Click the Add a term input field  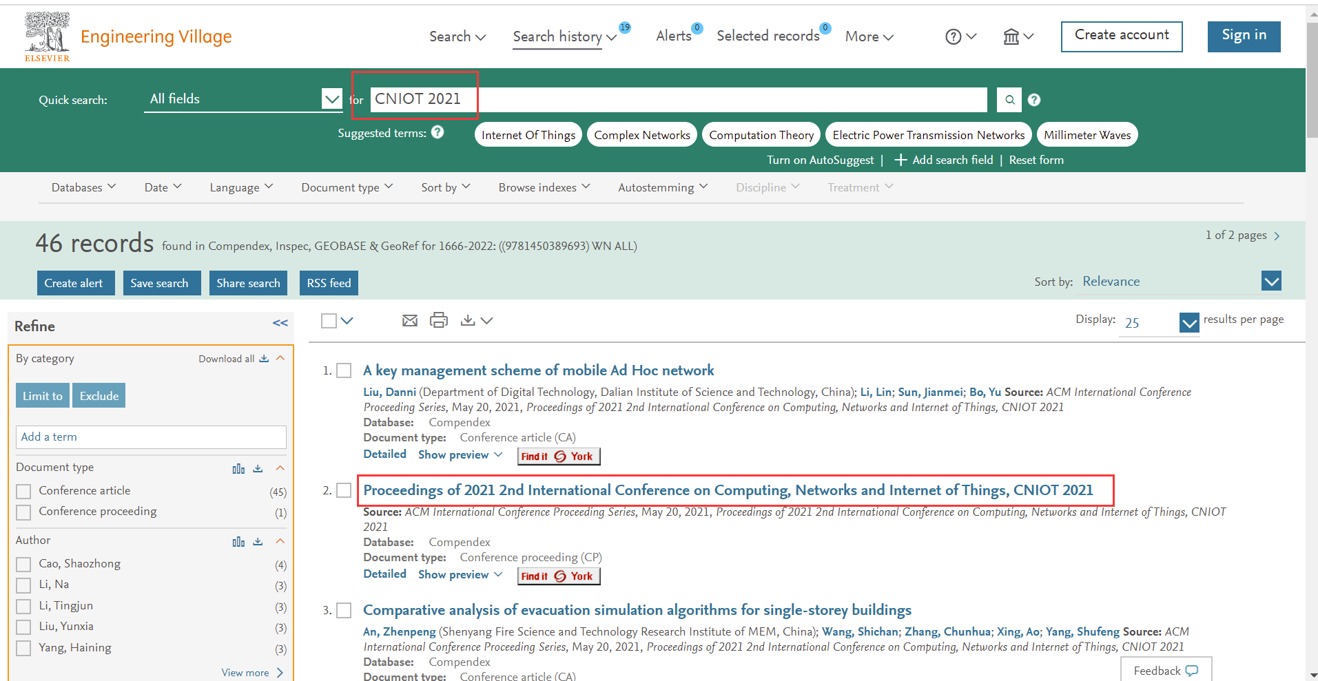(151, 437)
